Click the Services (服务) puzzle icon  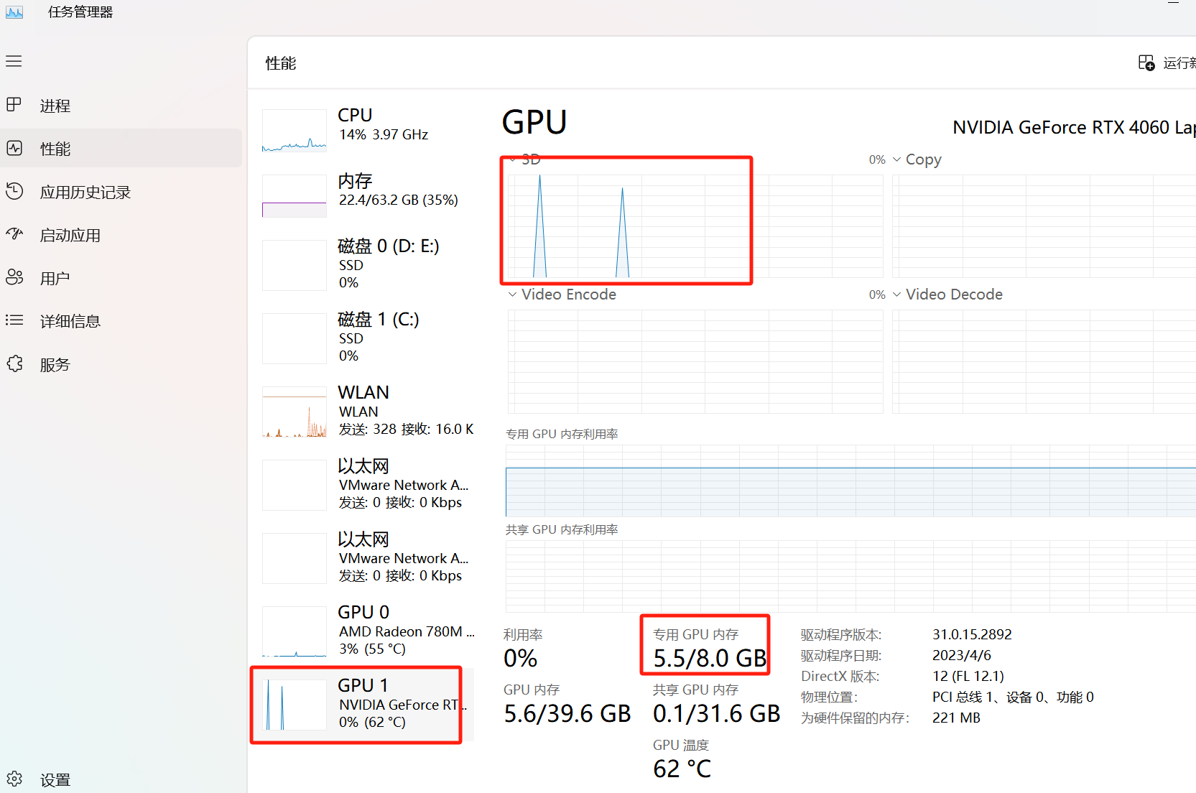[x=14, y=363]
